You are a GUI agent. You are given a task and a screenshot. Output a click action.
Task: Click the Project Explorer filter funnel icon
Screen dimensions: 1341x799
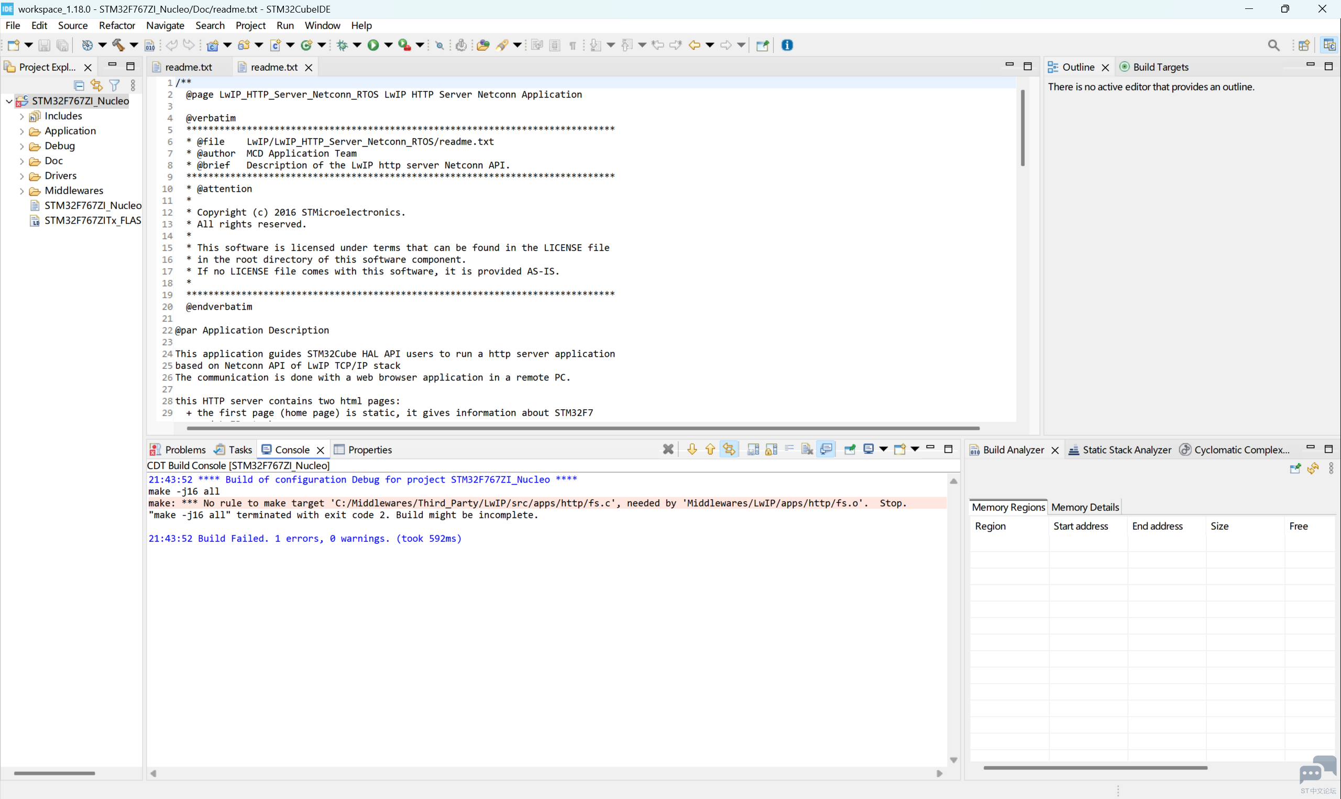point(114,85)
